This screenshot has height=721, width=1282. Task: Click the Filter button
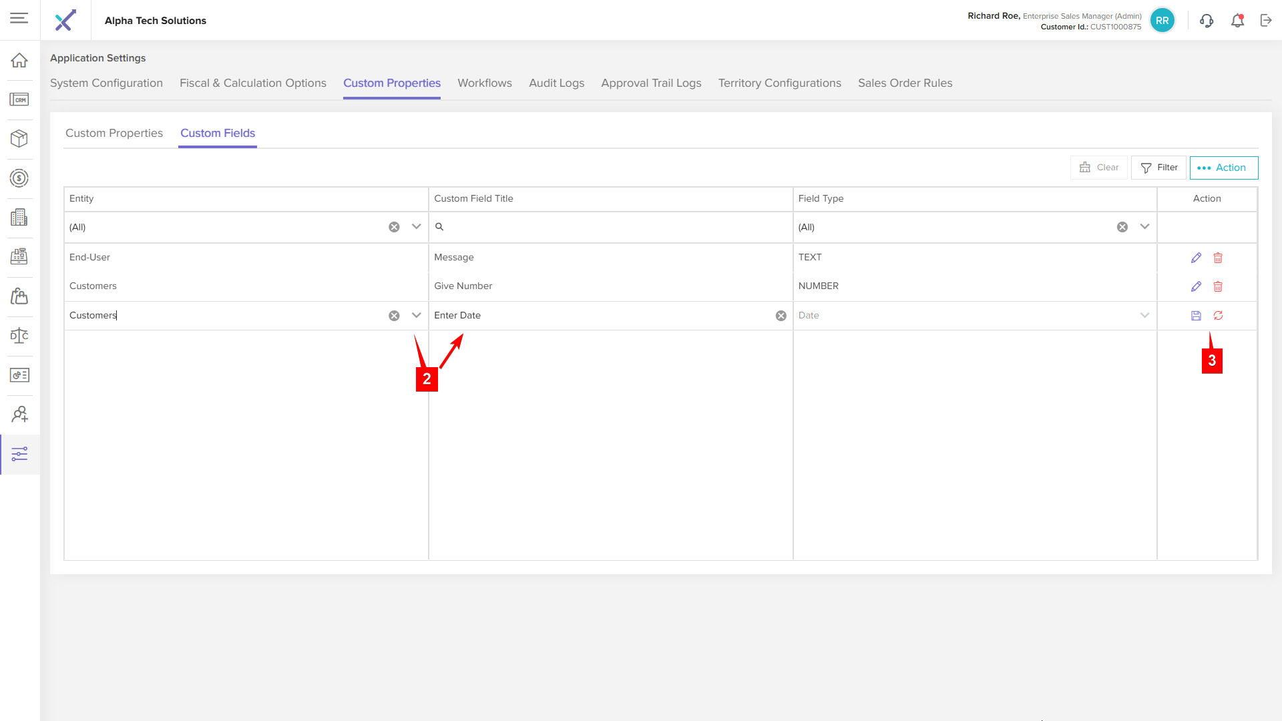[x=1158, y=168]
